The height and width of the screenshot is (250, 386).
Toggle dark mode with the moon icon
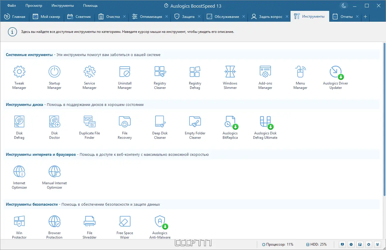343,6
